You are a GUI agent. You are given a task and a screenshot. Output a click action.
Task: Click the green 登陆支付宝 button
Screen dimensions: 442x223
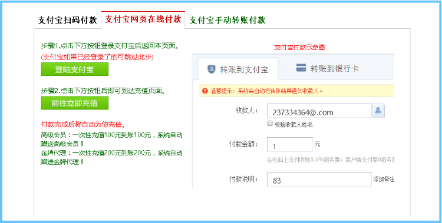click(x=74, y=69)
